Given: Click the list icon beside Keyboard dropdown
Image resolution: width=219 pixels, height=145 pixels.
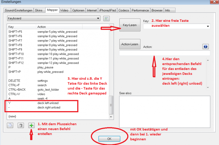Looking at the screenshot, I should point(106,19).
